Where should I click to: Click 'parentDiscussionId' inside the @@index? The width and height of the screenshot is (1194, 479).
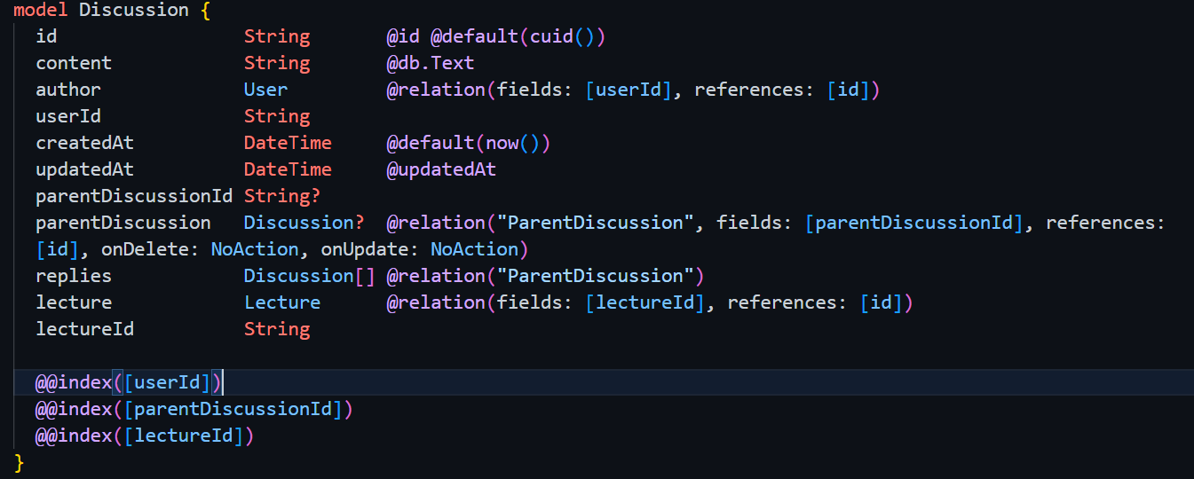(x=238, y=409)
